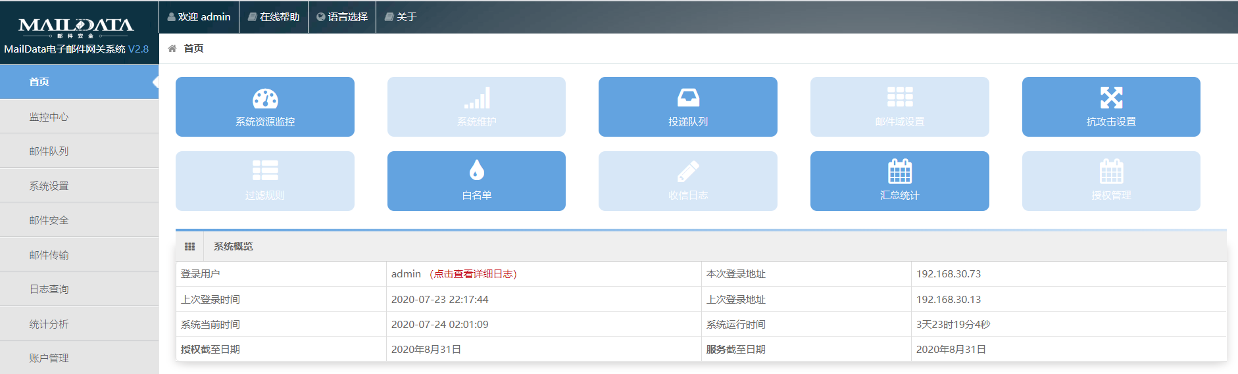This screenshot has height=374, width=1238.
Task: Expand 邮件传输 in the sidebar
Action: point(79,255)
